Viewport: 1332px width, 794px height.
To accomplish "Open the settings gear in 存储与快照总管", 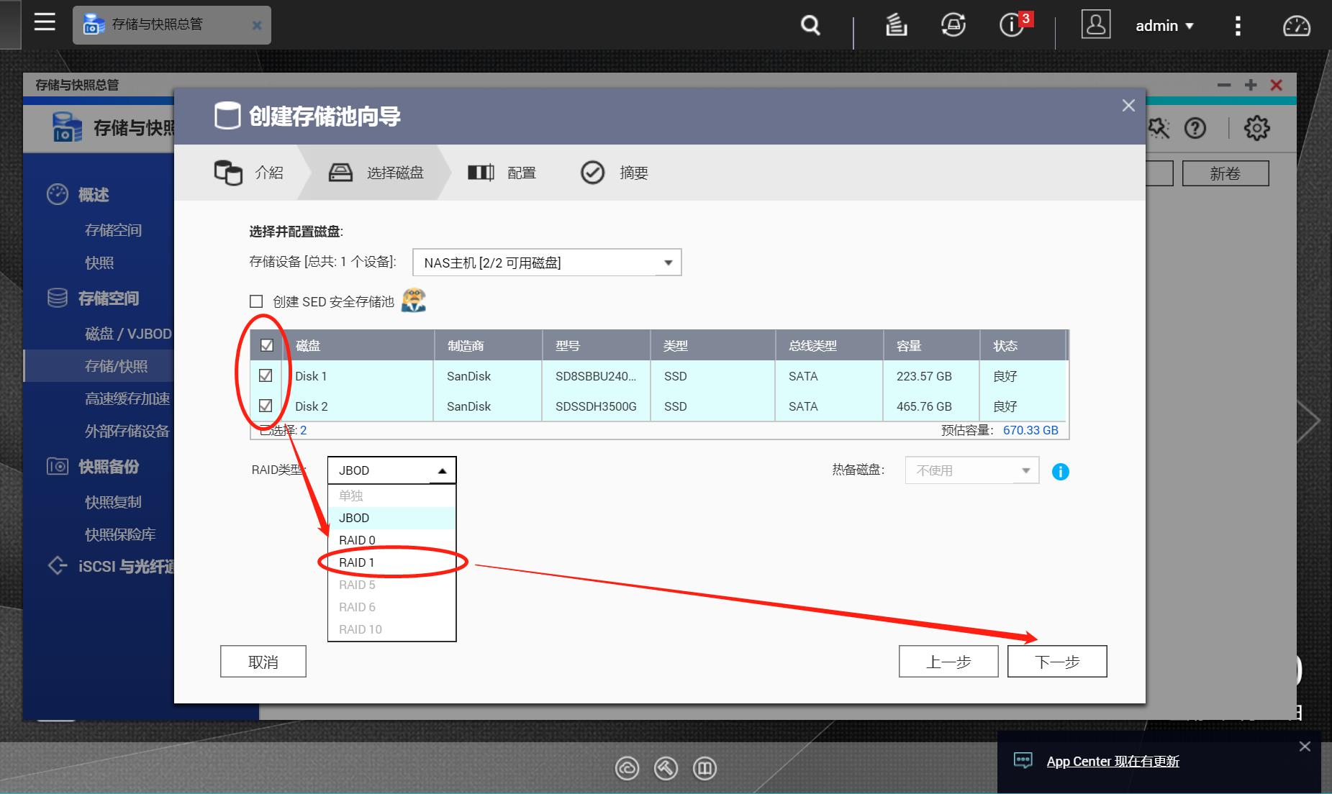I will pyautogui.click(x=1256, y=128).
